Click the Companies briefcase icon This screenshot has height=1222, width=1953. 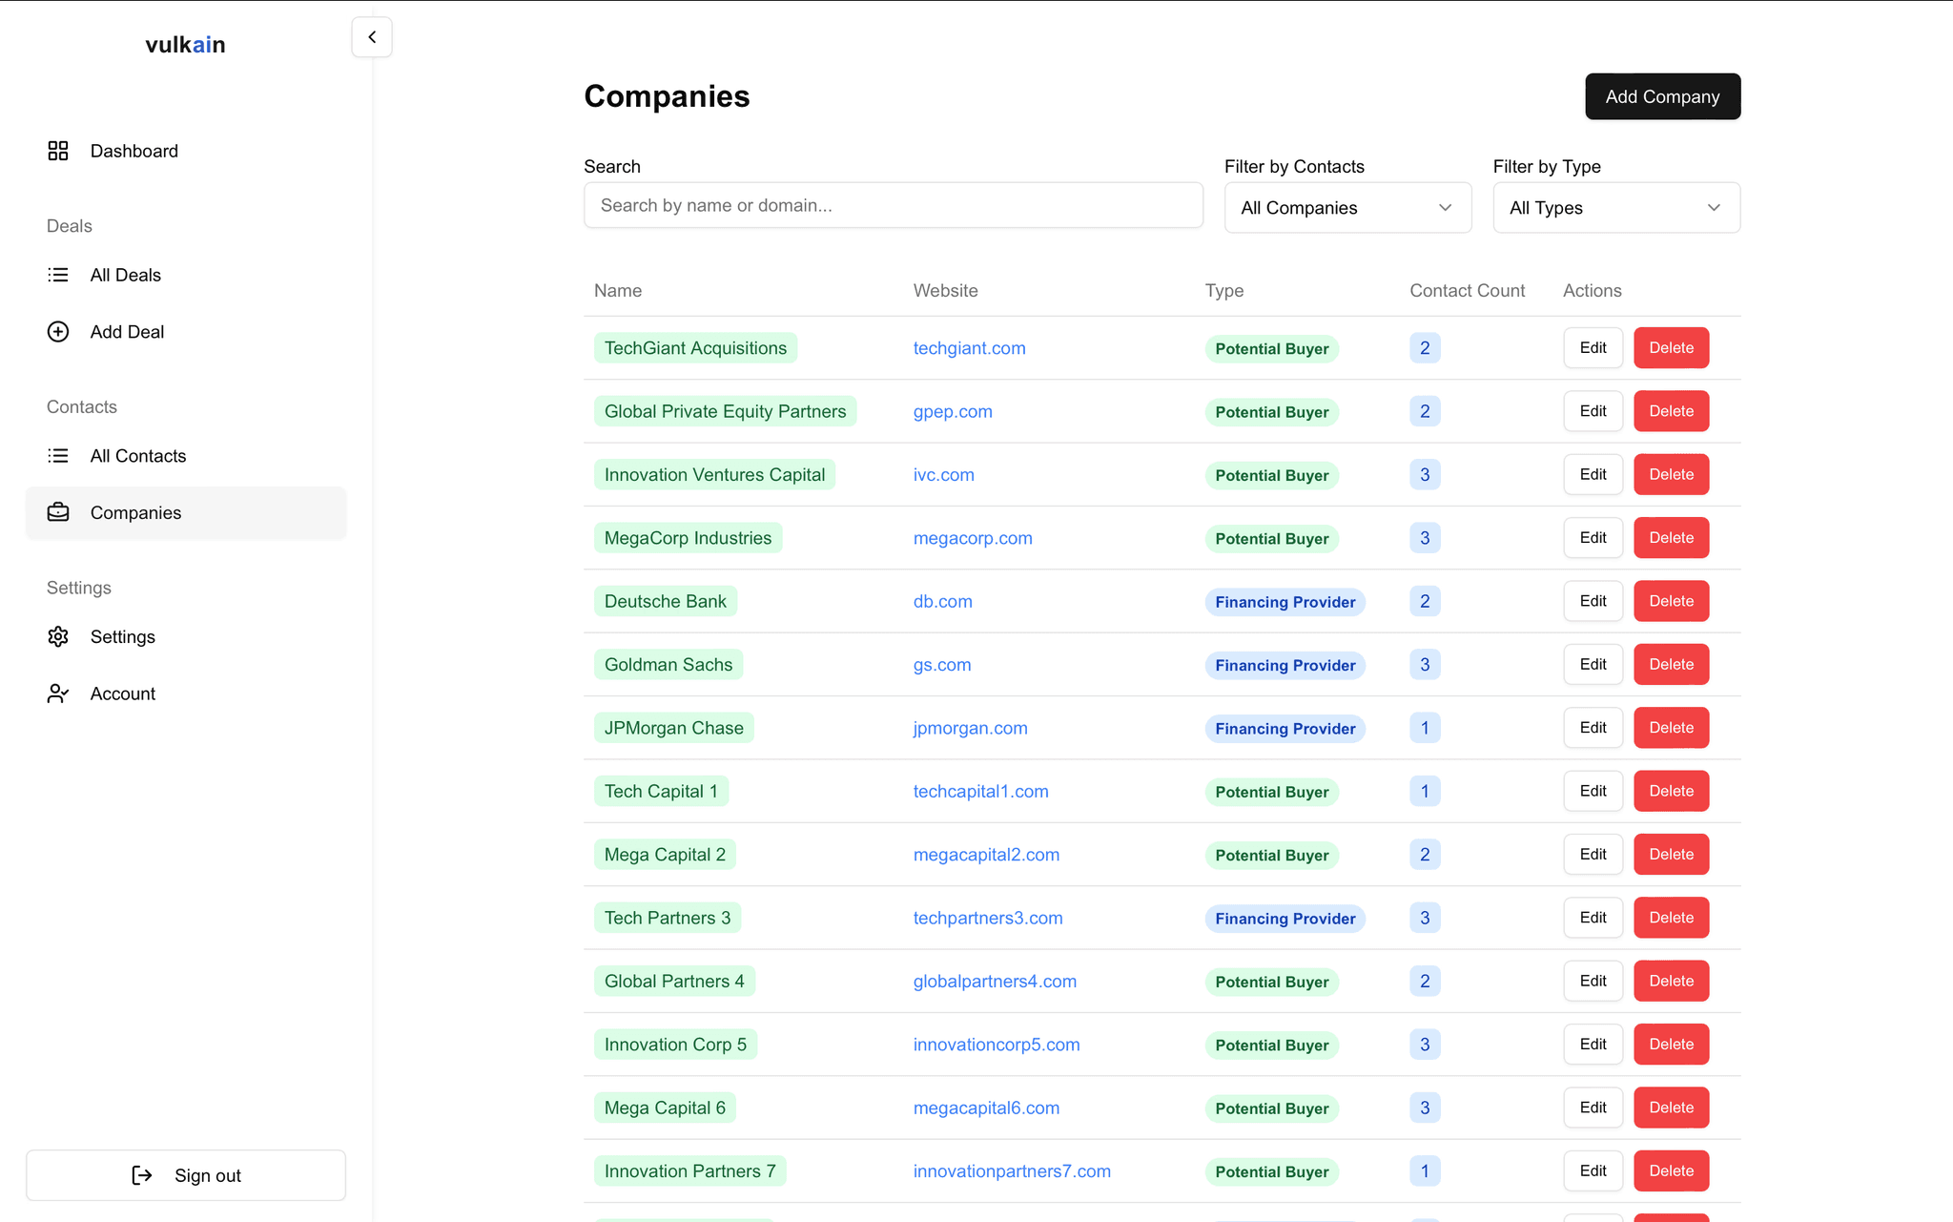[x=58, y=512]
